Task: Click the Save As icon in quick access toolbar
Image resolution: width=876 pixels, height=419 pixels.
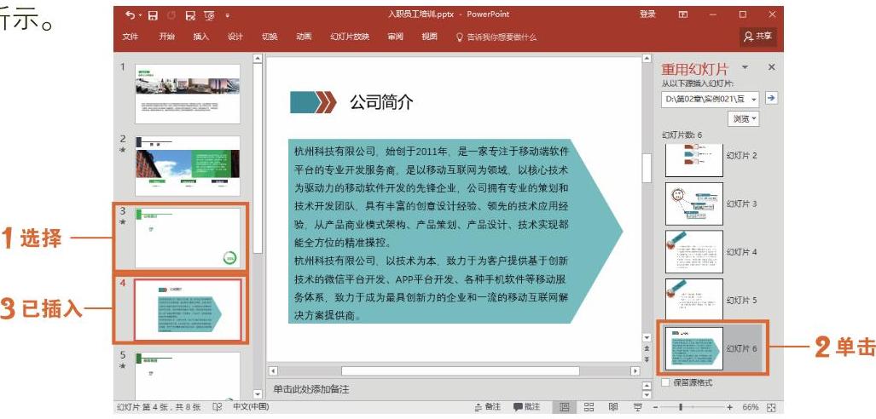Action: [190, 15]
